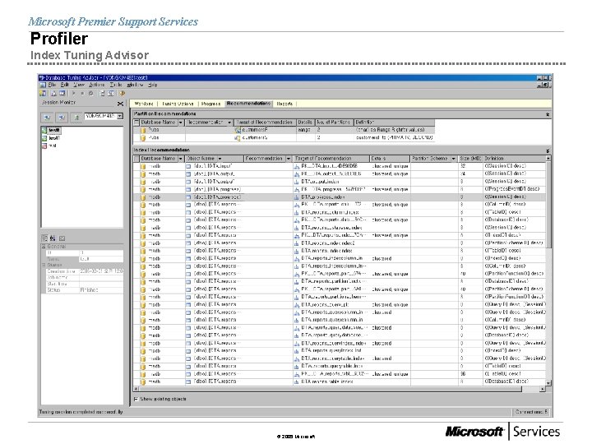
Task: Click the Connections count in status bar
Action: tap(532, 412)
